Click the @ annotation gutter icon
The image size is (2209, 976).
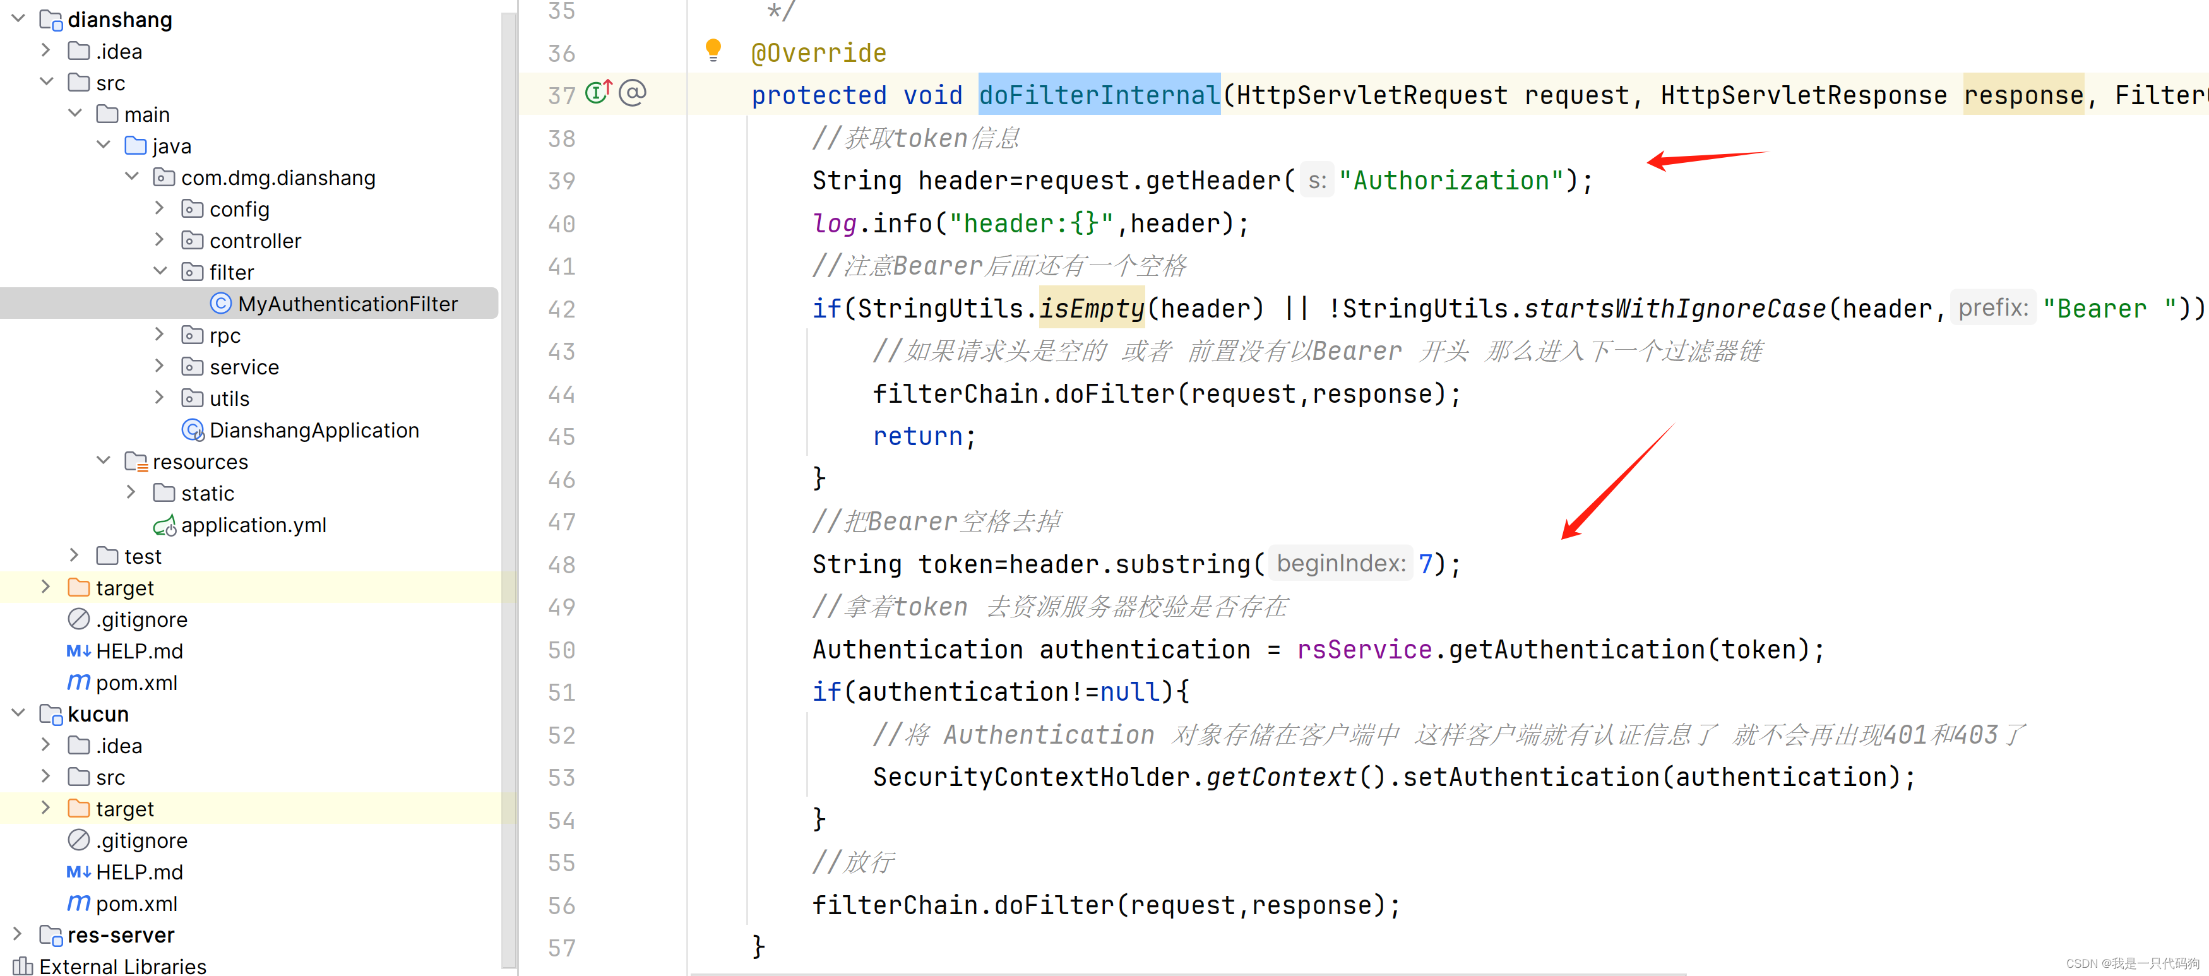[632, 93]
